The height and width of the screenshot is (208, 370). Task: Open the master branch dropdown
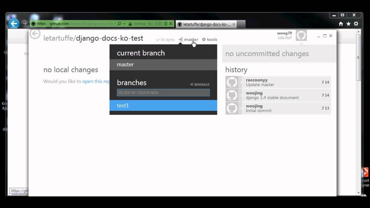188,40
